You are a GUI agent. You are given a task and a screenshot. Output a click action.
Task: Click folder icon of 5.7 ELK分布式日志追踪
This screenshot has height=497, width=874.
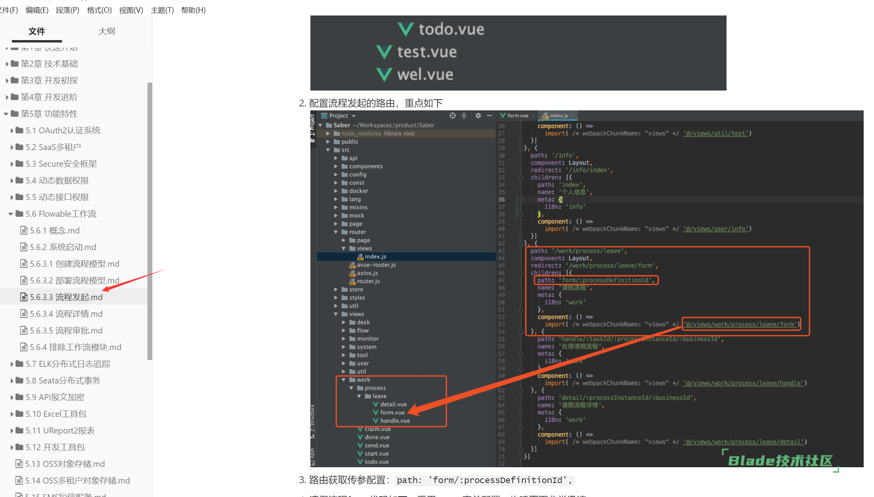point(19,364)
